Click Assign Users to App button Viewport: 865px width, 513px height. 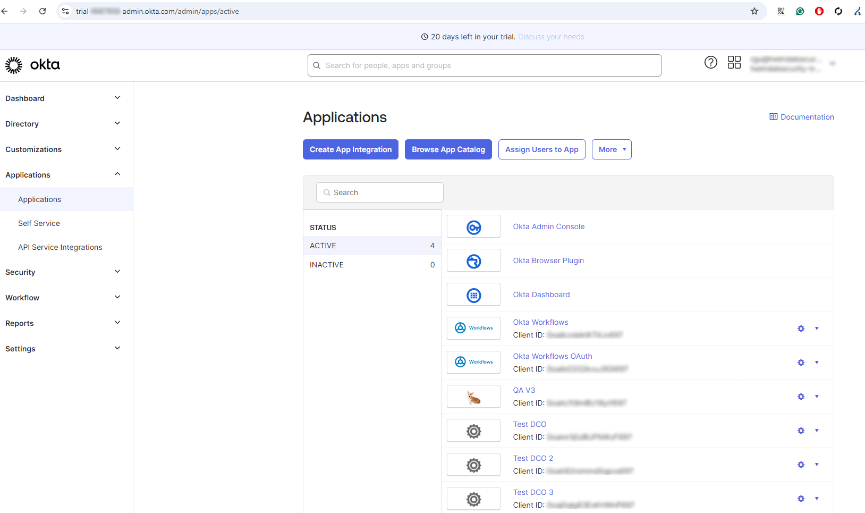click(x=542, y=149)
